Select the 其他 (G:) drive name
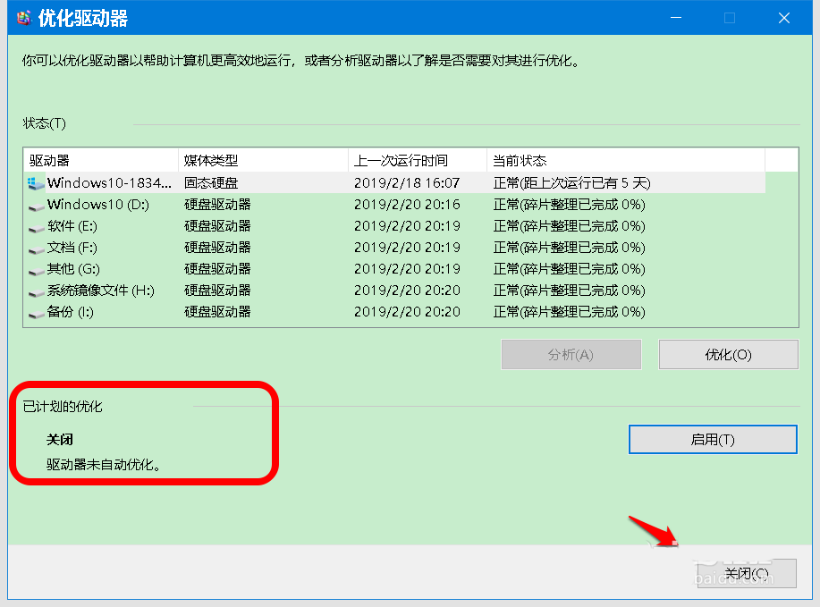This screenshot has width=820, height=607. [73, 269]
